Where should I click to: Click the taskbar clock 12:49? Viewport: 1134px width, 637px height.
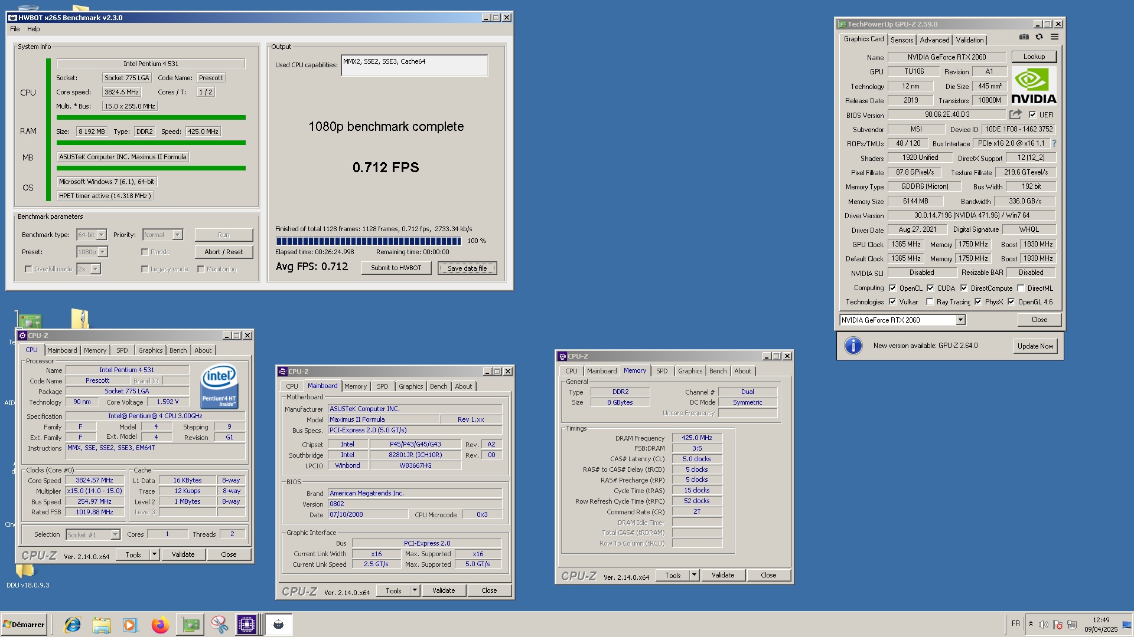pyautogui.click(x=1101, y=620)
